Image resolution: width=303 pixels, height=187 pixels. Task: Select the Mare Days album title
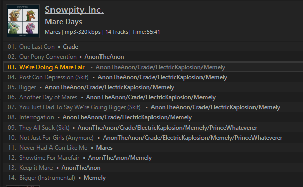pos(64,22)
